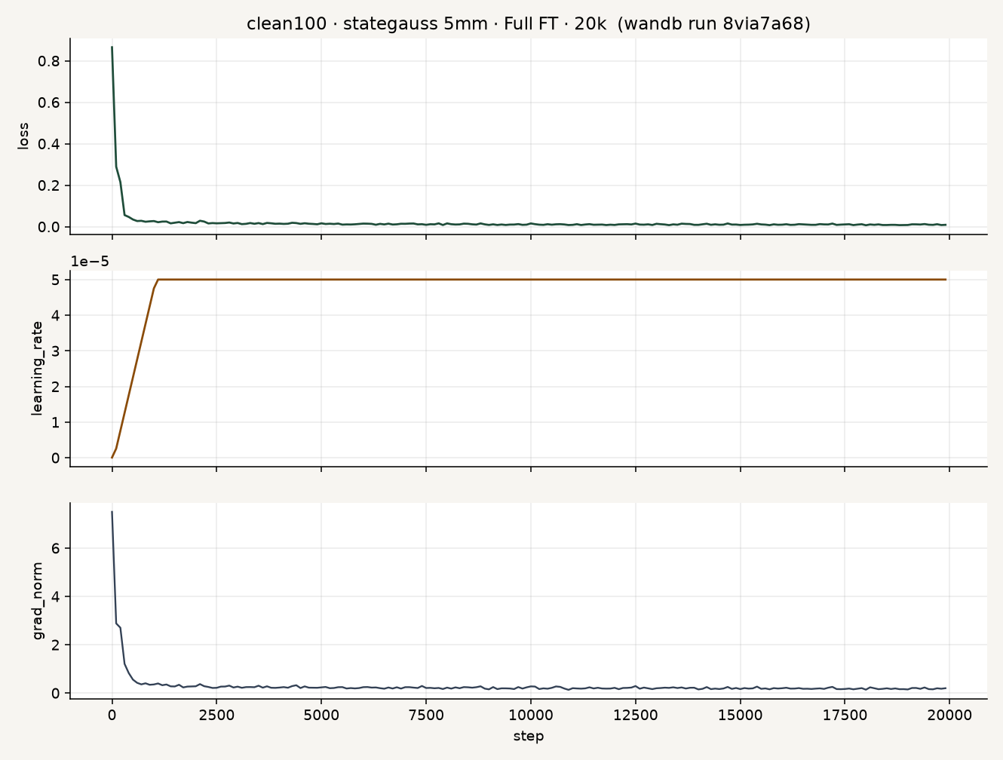Click the 0.2 tick on the loss axis
Viewport: 1003px width, 760px height.
pyautogui.click(x=49, y=185)
